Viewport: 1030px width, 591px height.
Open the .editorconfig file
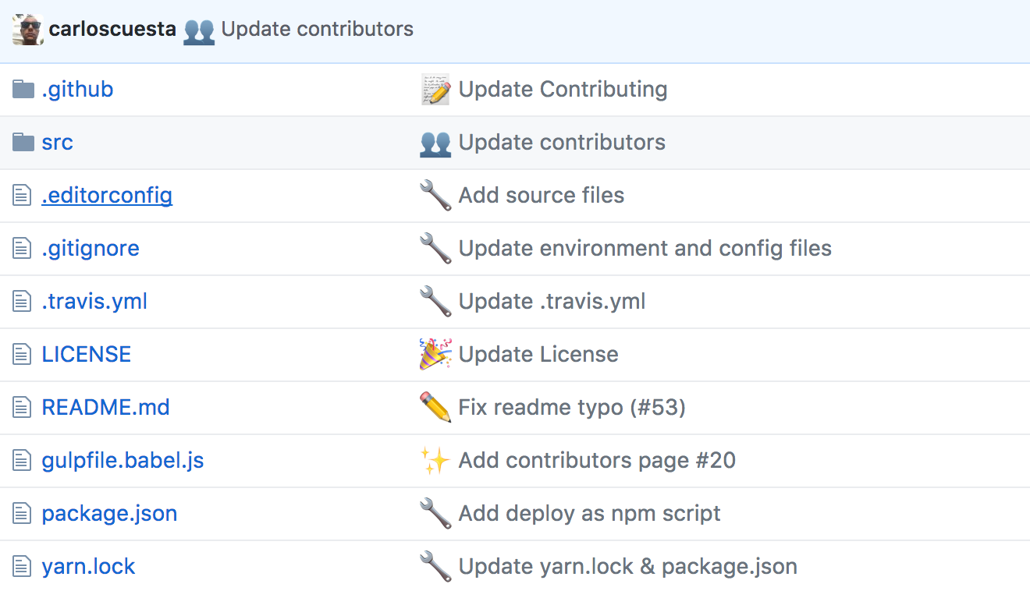106,195
